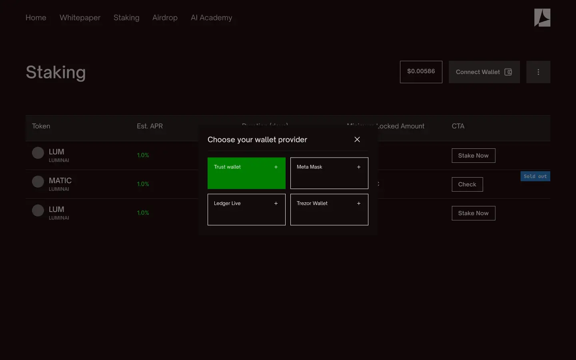Image resolution: width=576 pixels, height=360 pixels.
Task: Click the first LUM token icon
Action: click(x=38, y=153)
